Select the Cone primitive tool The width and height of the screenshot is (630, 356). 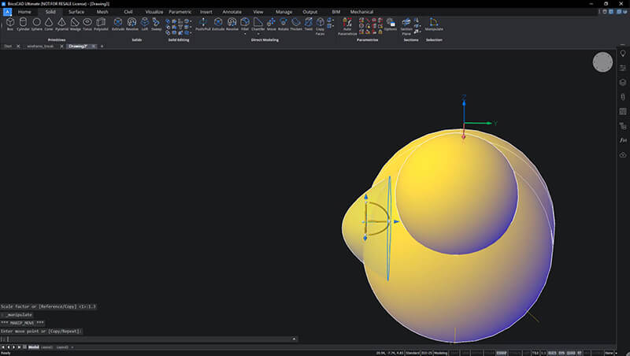point(49,24)
